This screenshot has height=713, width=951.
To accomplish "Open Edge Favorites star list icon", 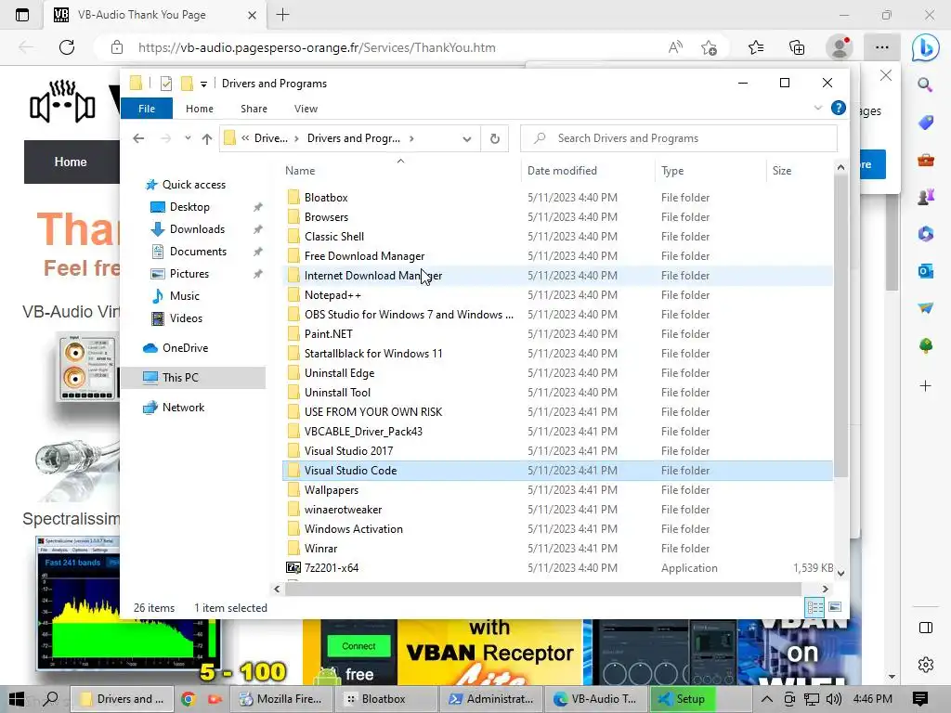I will (x=756, y=47).
